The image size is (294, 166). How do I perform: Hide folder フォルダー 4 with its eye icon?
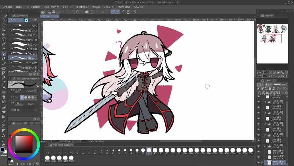[x=258, y=124]
